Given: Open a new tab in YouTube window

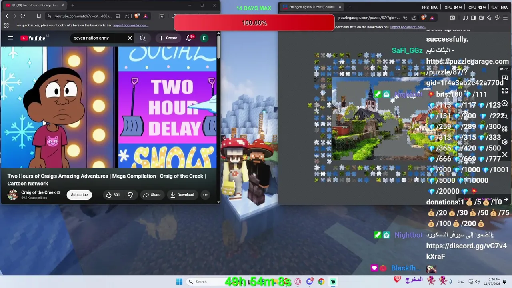Looking at the screenshot, I should pyautogui.click(x=72, y=5).
